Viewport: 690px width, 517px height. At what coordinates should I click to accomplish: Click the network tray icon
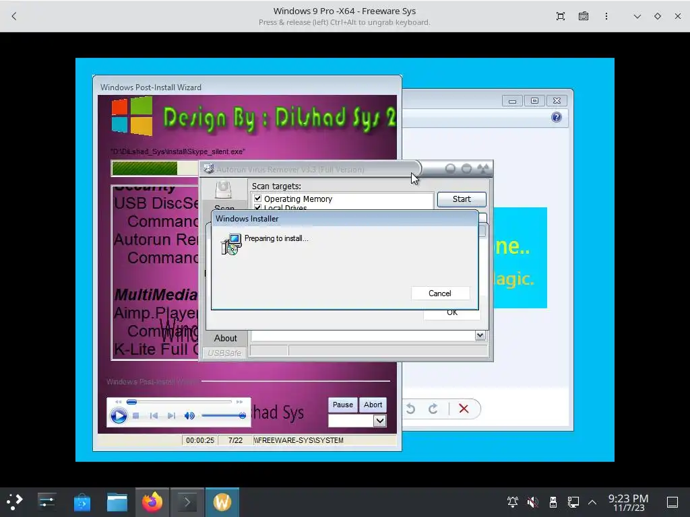pos(573,502)
